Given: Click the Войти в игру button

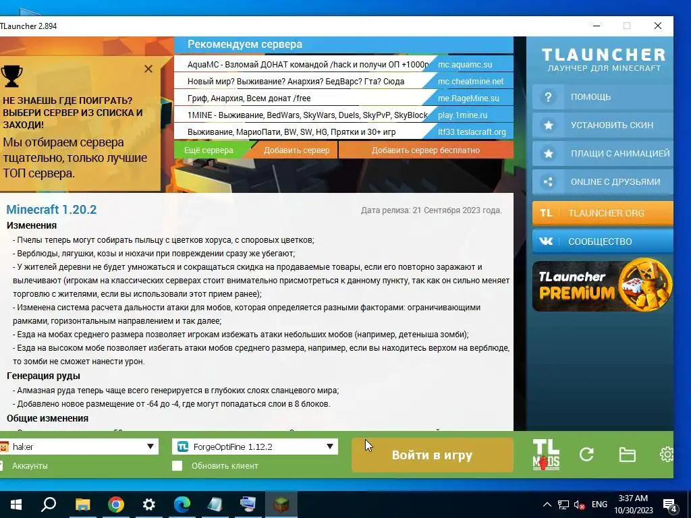Looking at the screenshot, I should (x=433, y=455).
